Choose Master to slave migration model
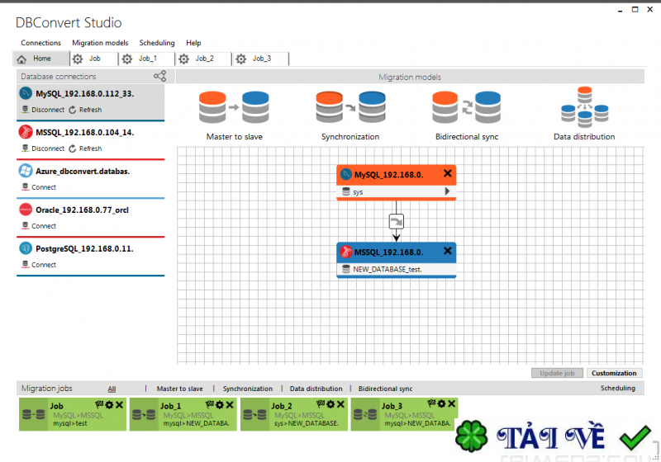The width and height of the screenshot is (661, 462). tap(234, 115)
